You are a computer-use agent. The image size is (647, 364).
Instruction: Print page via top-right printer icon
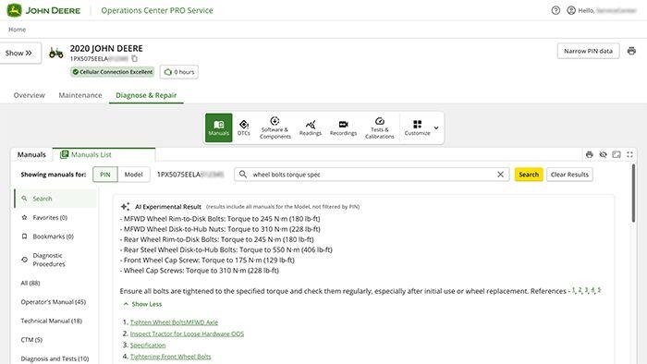[x=631, y=51]
